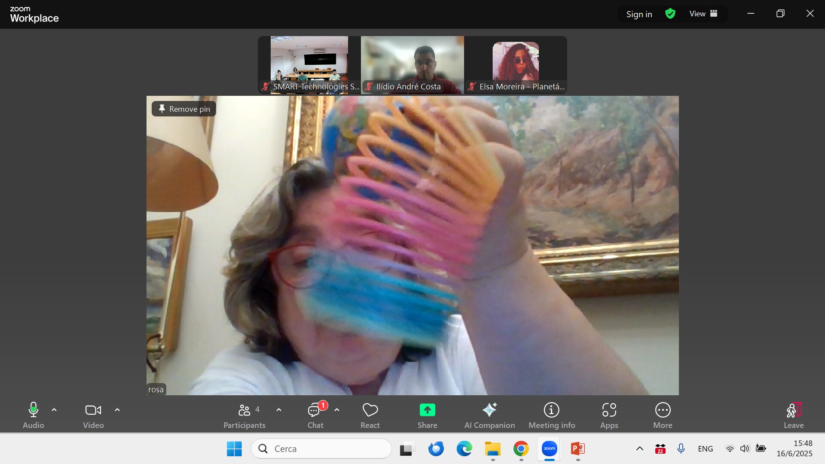Switch ENG input language
The image size is (825, 464).
click(705, 449)
